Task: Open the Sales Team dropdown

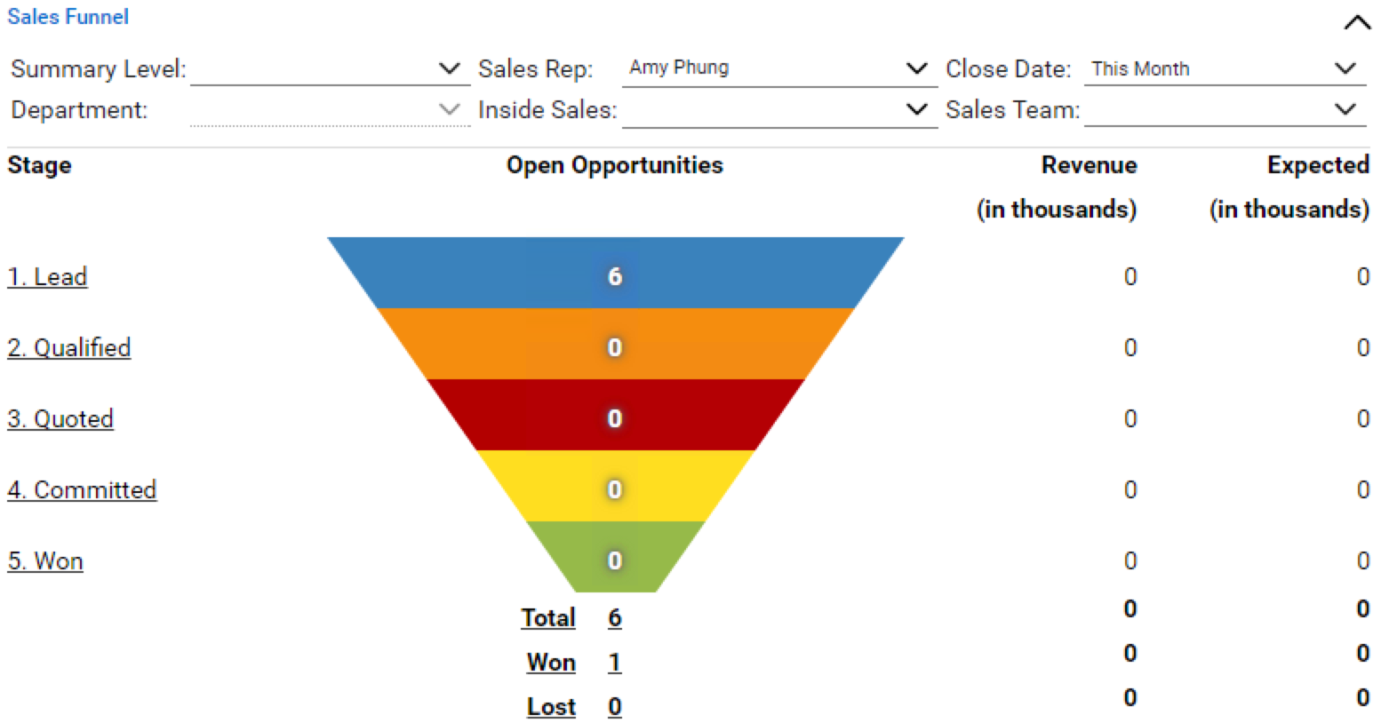Action: pyautogui.click(x=1225, y=110)
